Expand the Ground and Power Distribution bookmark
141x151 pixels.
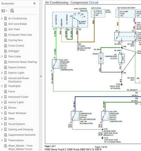click(x=2, y=78)
